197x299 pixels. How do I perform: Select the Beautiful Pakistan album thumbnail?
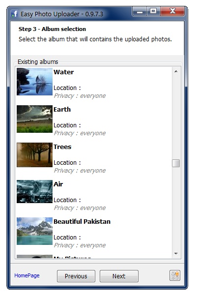[34, 231]
